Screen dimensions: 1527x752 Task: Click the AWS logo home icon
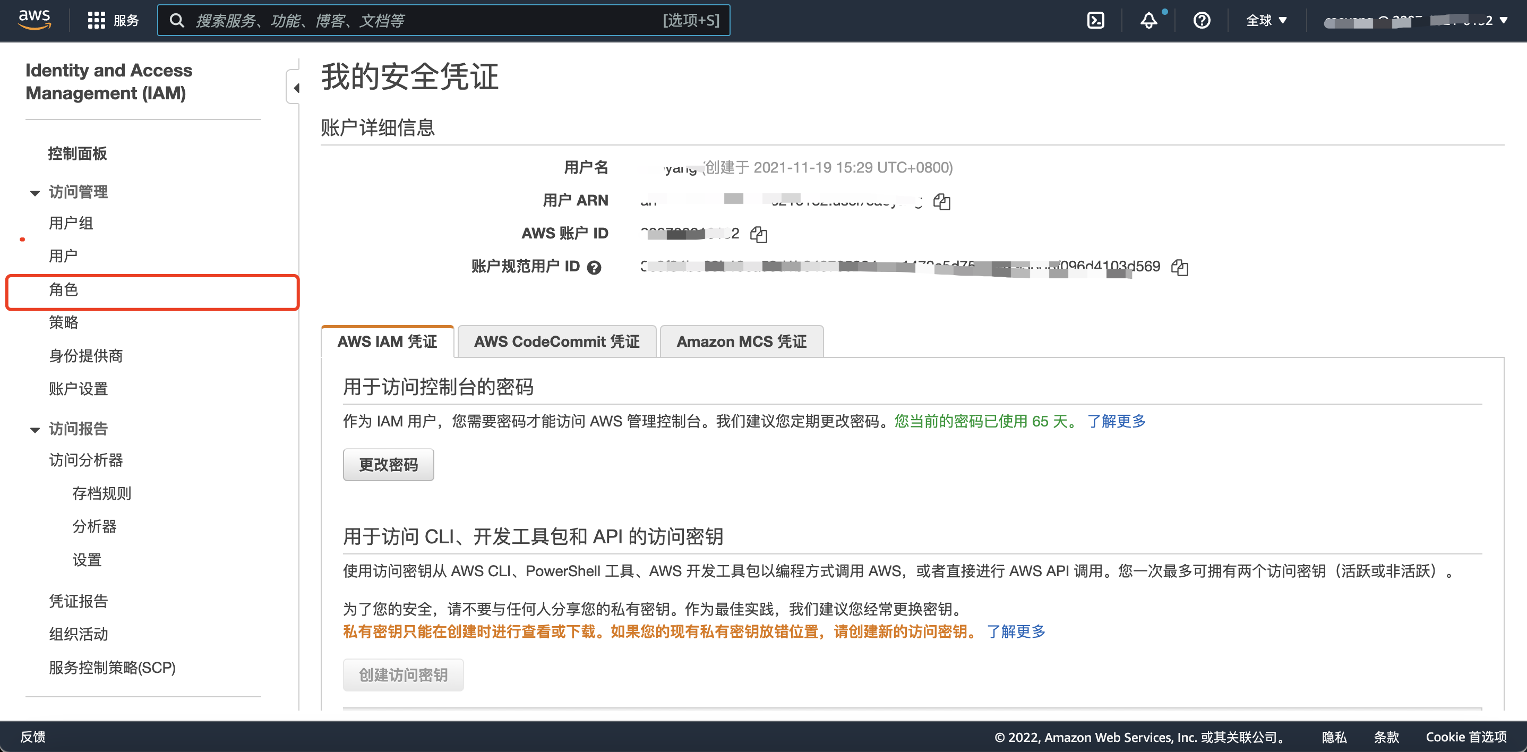click(35, 20)
